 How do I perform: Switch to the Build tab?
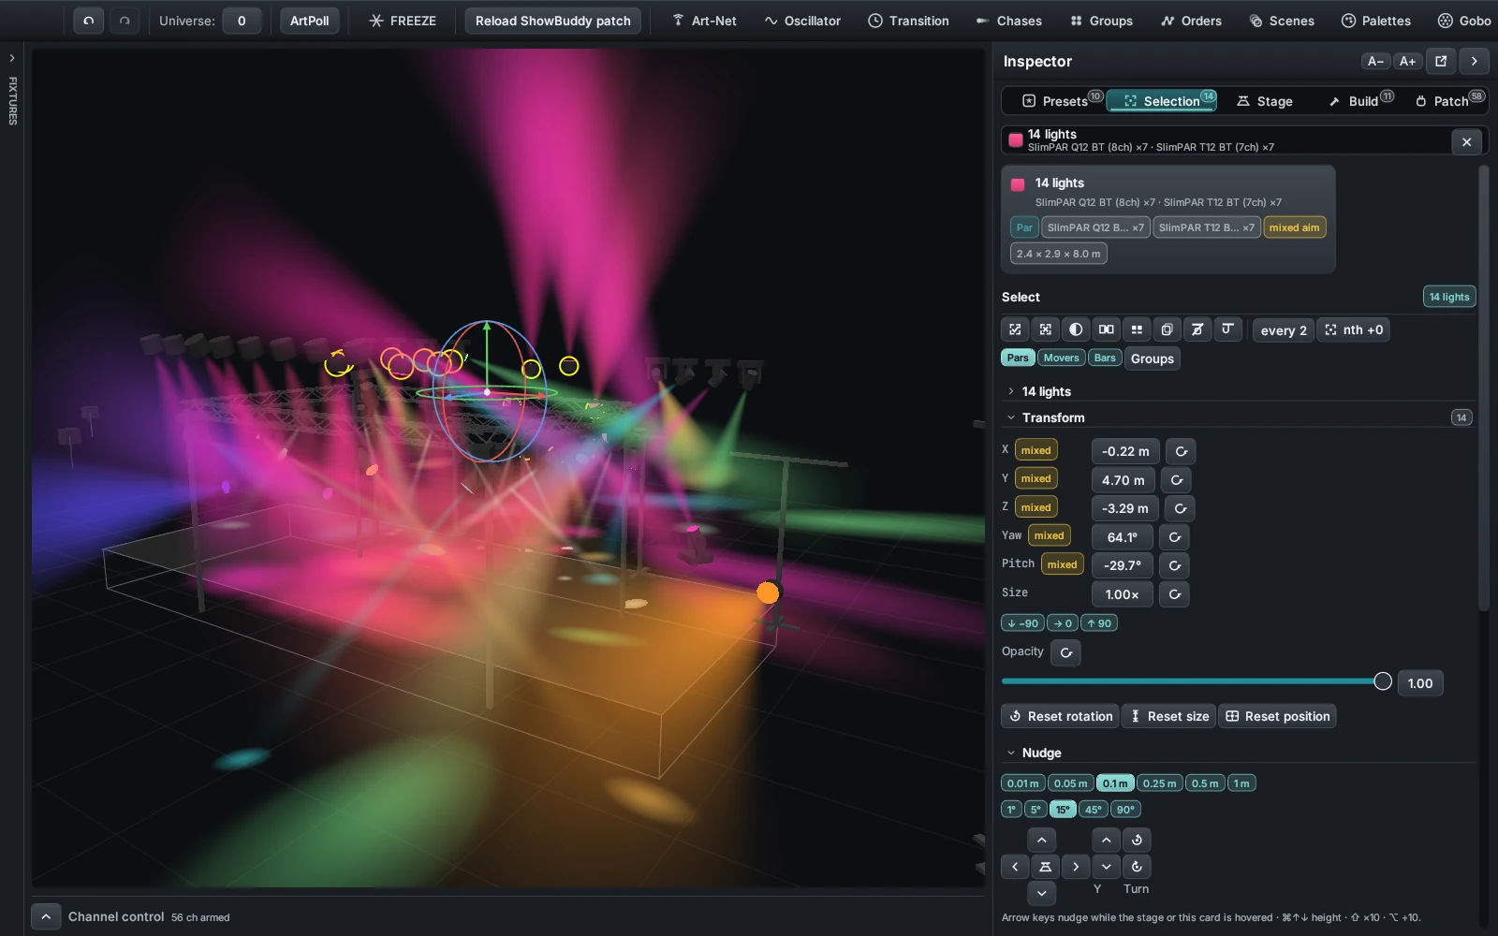click(1360, 100)
